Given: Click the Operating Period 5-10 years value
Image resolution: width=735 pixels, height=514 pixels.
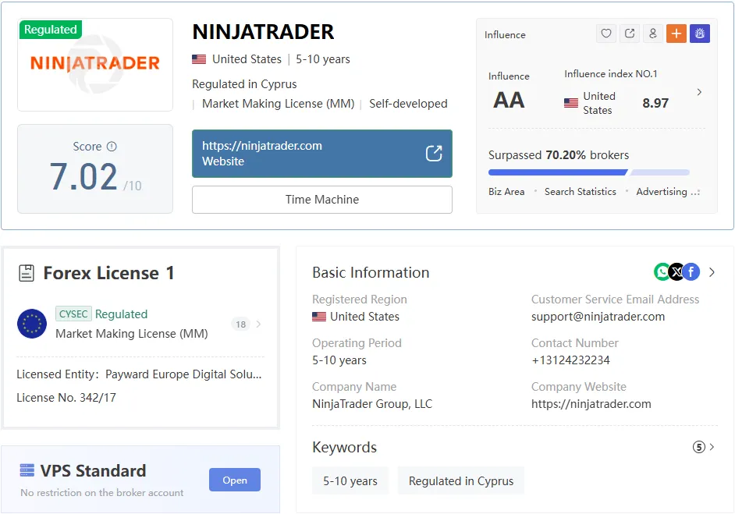Looking at the screenshot, I should tap(339, 360).
